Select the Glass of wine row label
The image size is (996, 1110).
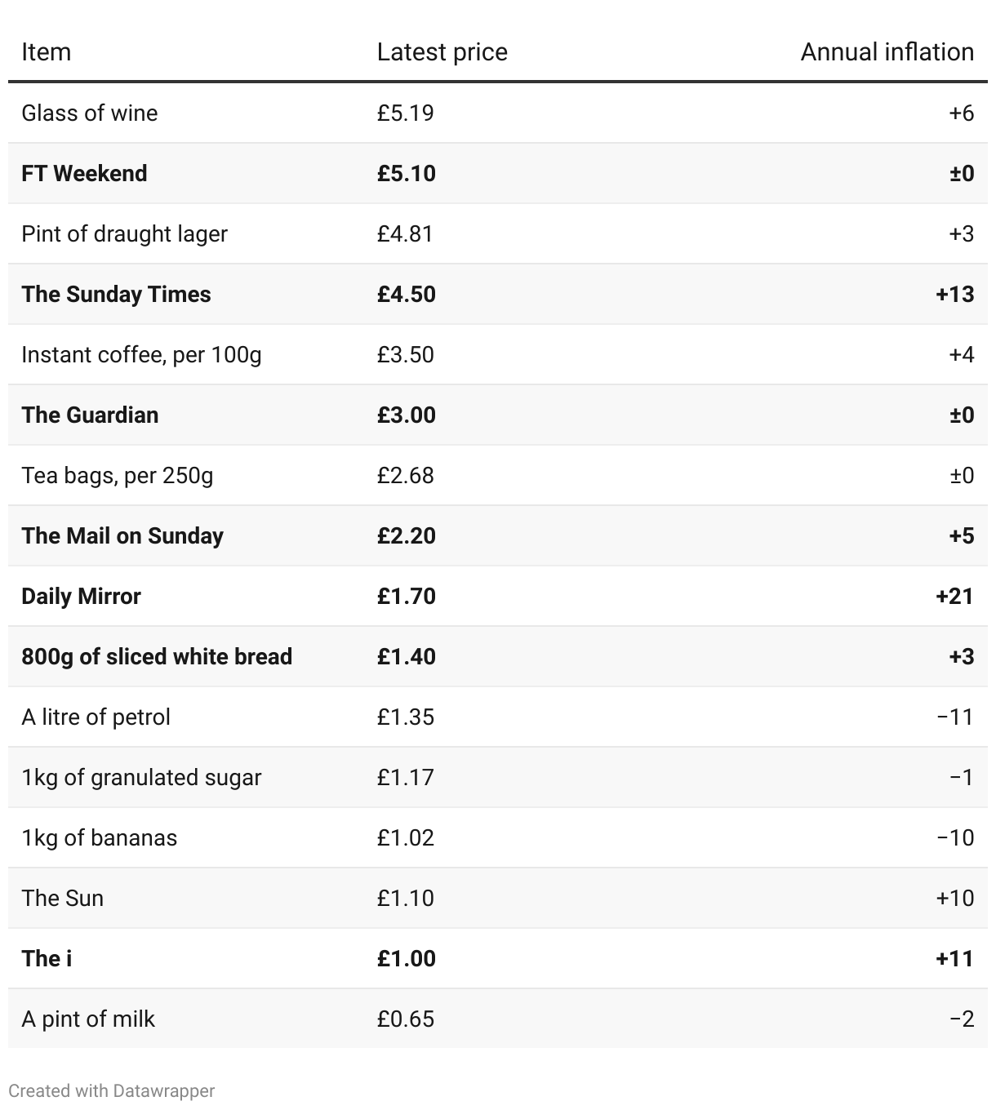point(89,113)
